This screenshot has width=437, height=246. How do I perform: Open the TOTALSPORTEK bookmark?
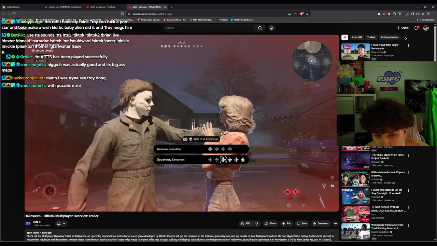click(x=175, y=20)
